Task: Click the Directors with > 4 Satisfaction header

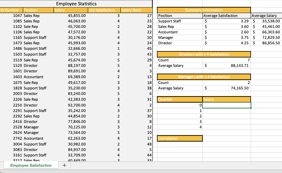Action: coord(204,54)
